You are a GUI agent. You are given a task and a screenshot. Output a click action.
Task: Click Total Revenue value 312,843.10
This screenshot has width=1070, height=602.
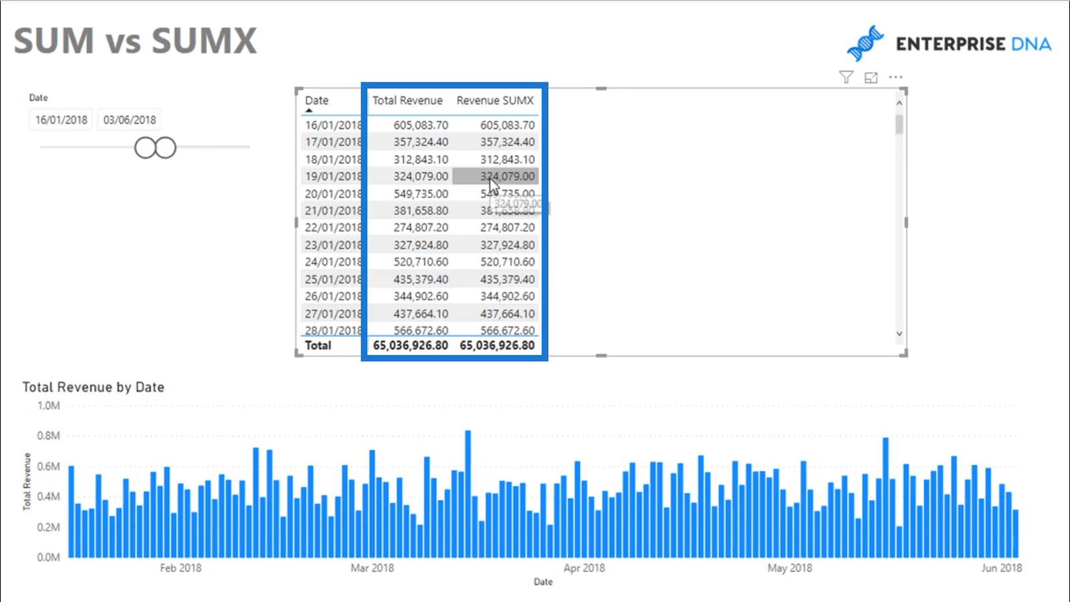421,159
